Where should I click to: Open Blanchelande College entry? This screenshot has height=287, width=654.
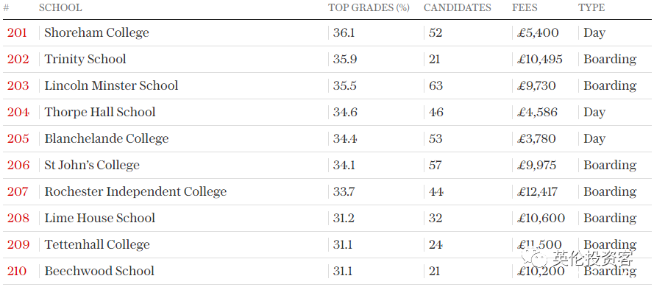pyautogui.click(x=107, y=138)
